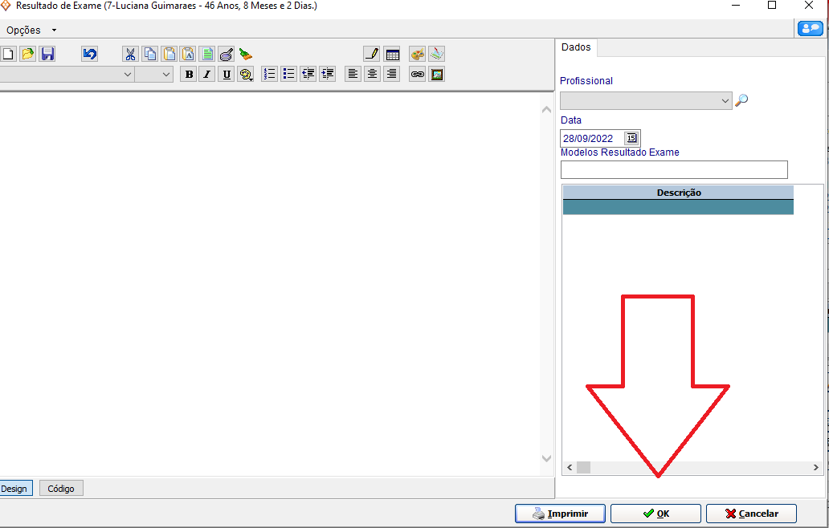Click the Insert hyperlink chain icon
829x528 pixels.
click(417, 75)
